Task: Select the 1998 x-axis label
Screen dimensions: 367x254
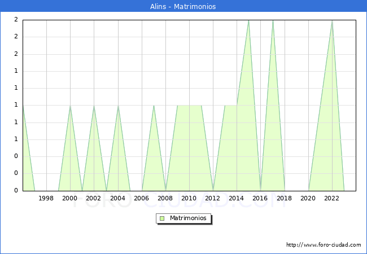Action: tap(46, 198)
